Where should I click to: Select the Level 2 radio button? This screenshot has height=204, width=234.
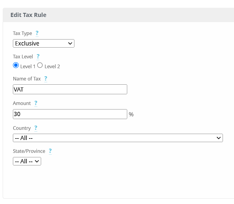point(40,65)
